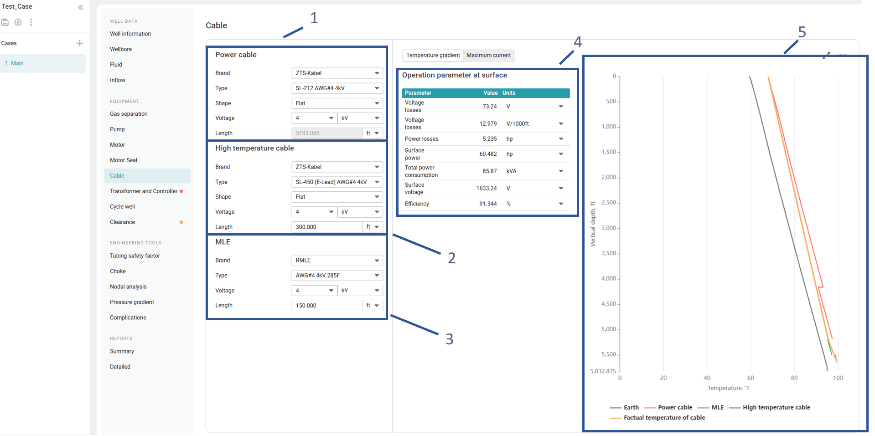Hide the Power cable legend series
875x436 pixels.
pyautogui.click(x=668, y=407)
